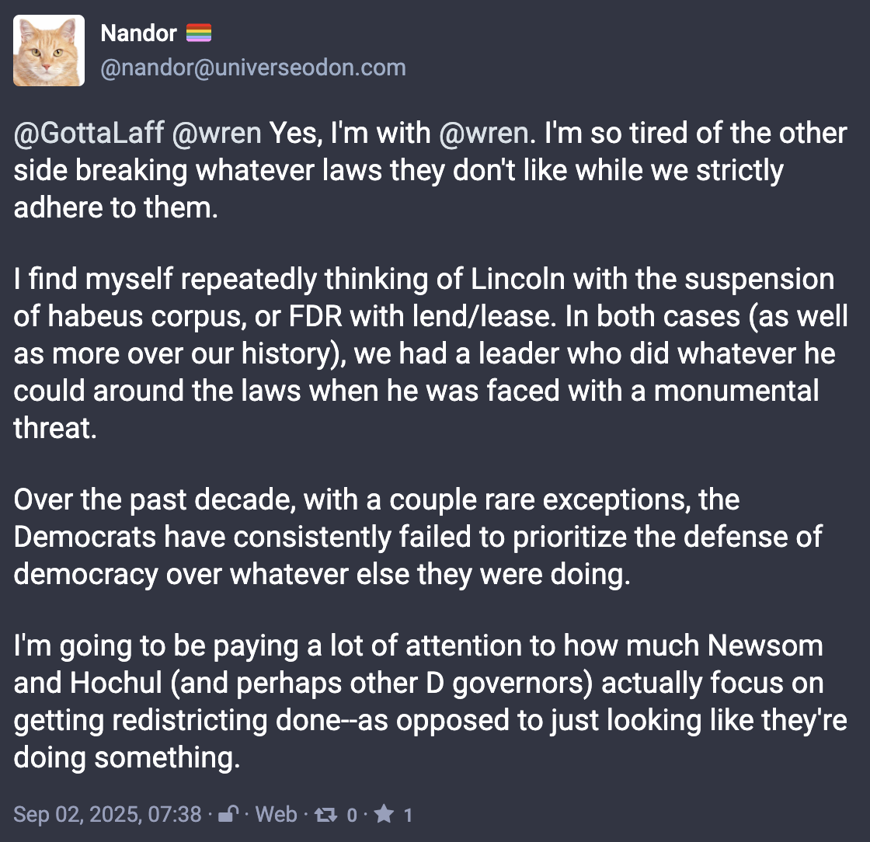Click the orange cat avatar image
The width and height of the screenshot is (870, 842).
tap(49, 50)
